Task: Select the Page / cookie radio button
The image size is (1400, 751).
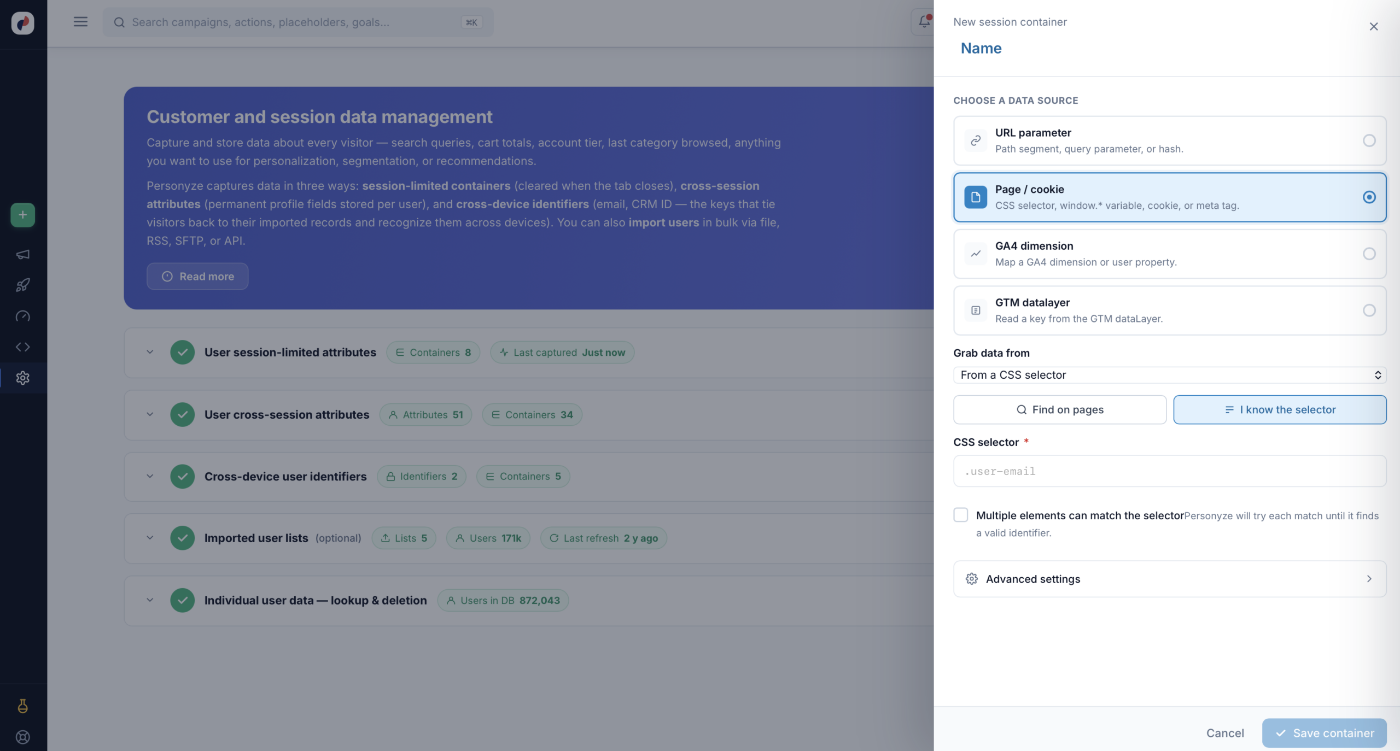Action: click(1369, 197)
